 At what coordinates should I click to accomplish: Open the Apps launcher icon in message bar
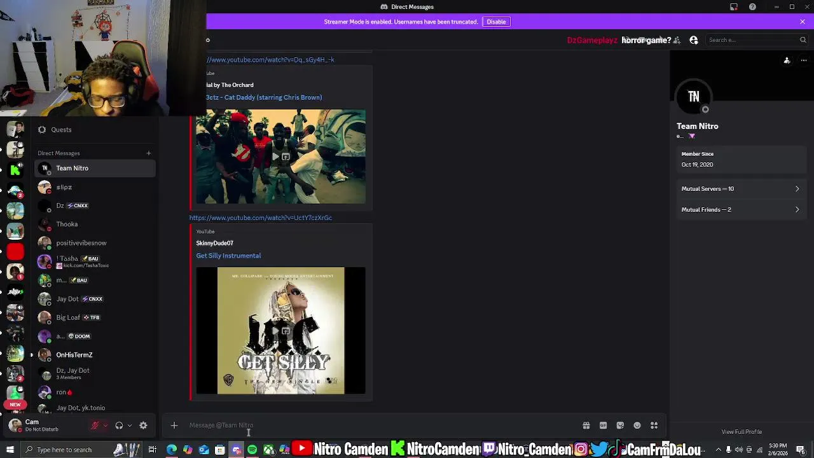click(x=654, y=426)
